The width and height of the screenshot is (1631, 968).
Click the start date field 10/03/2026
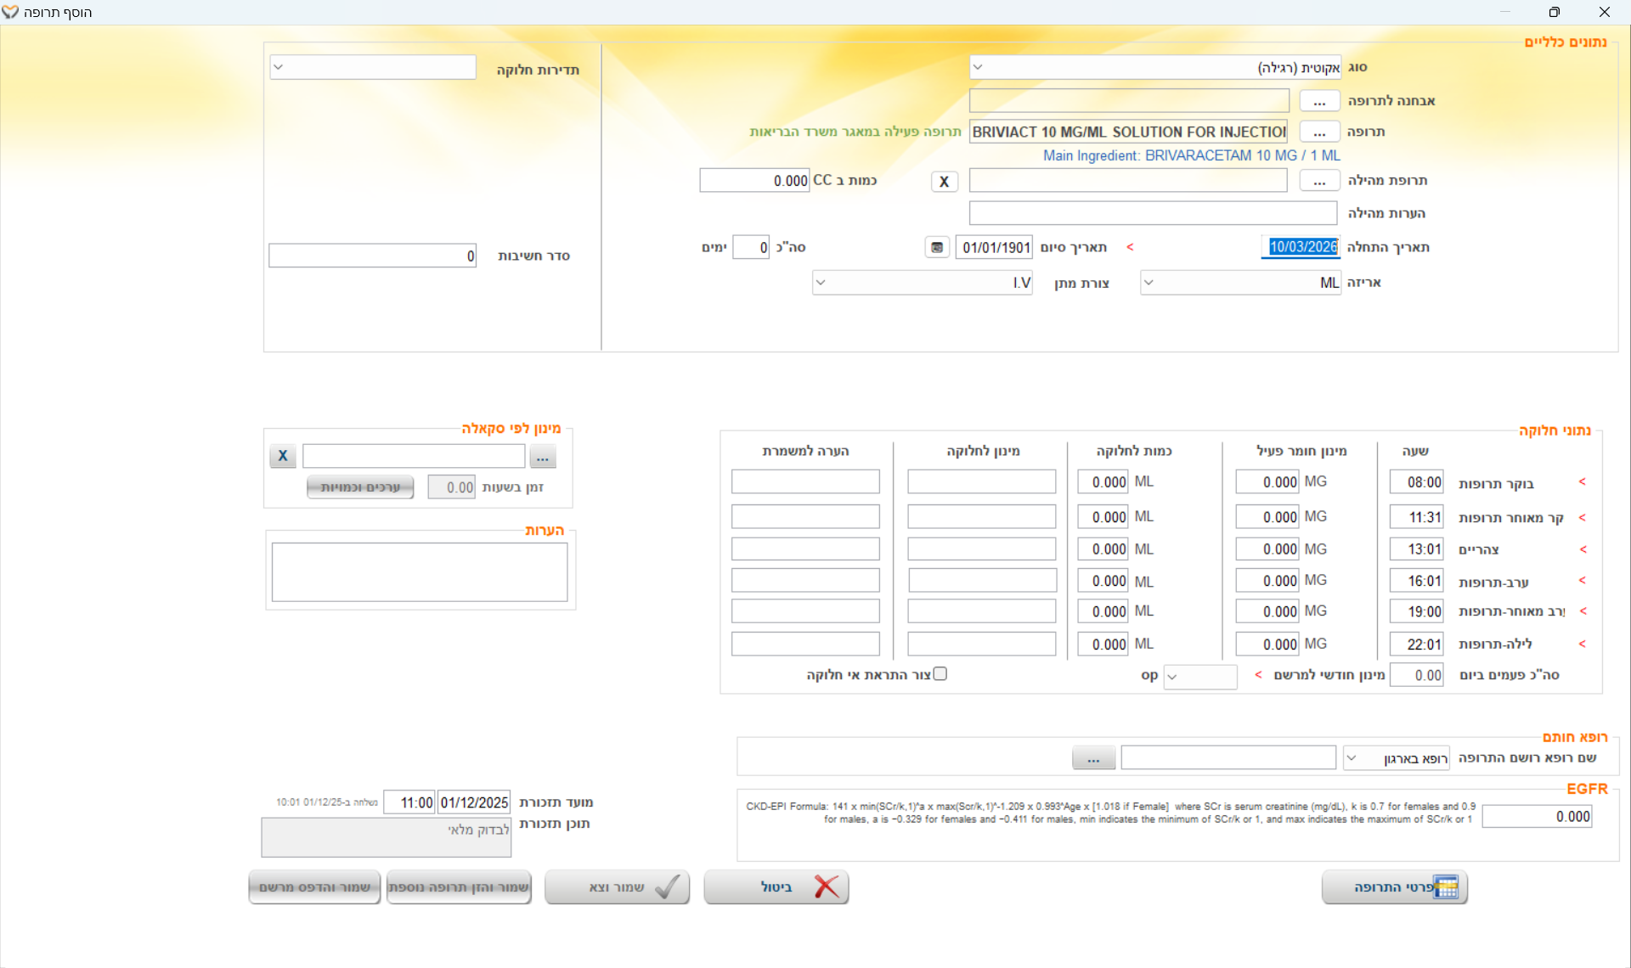[x=1302, y=247]
